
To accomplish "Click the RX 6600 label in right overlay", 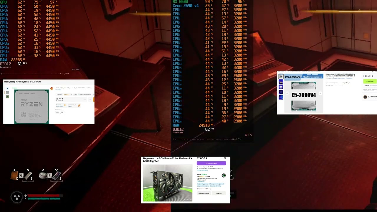I will click(x=180, y=1).
